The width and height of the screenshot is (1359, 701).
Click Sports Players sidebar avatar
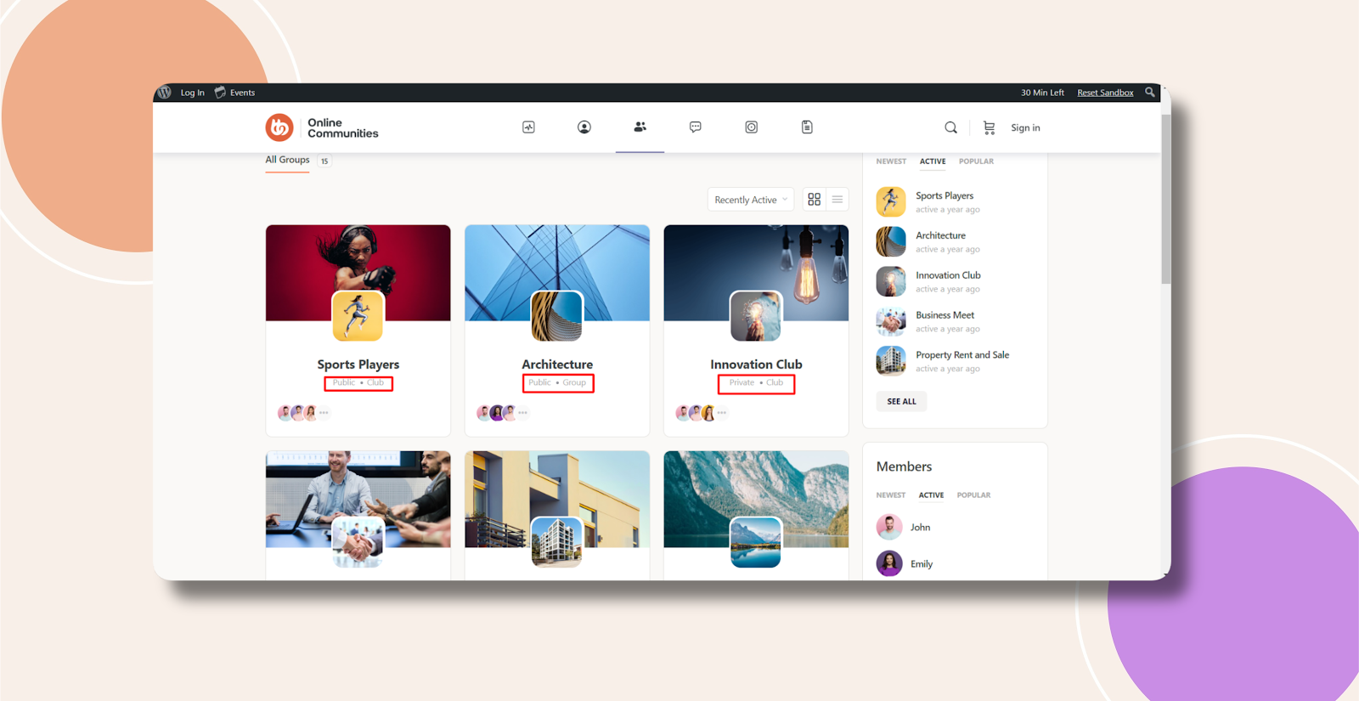891,201
